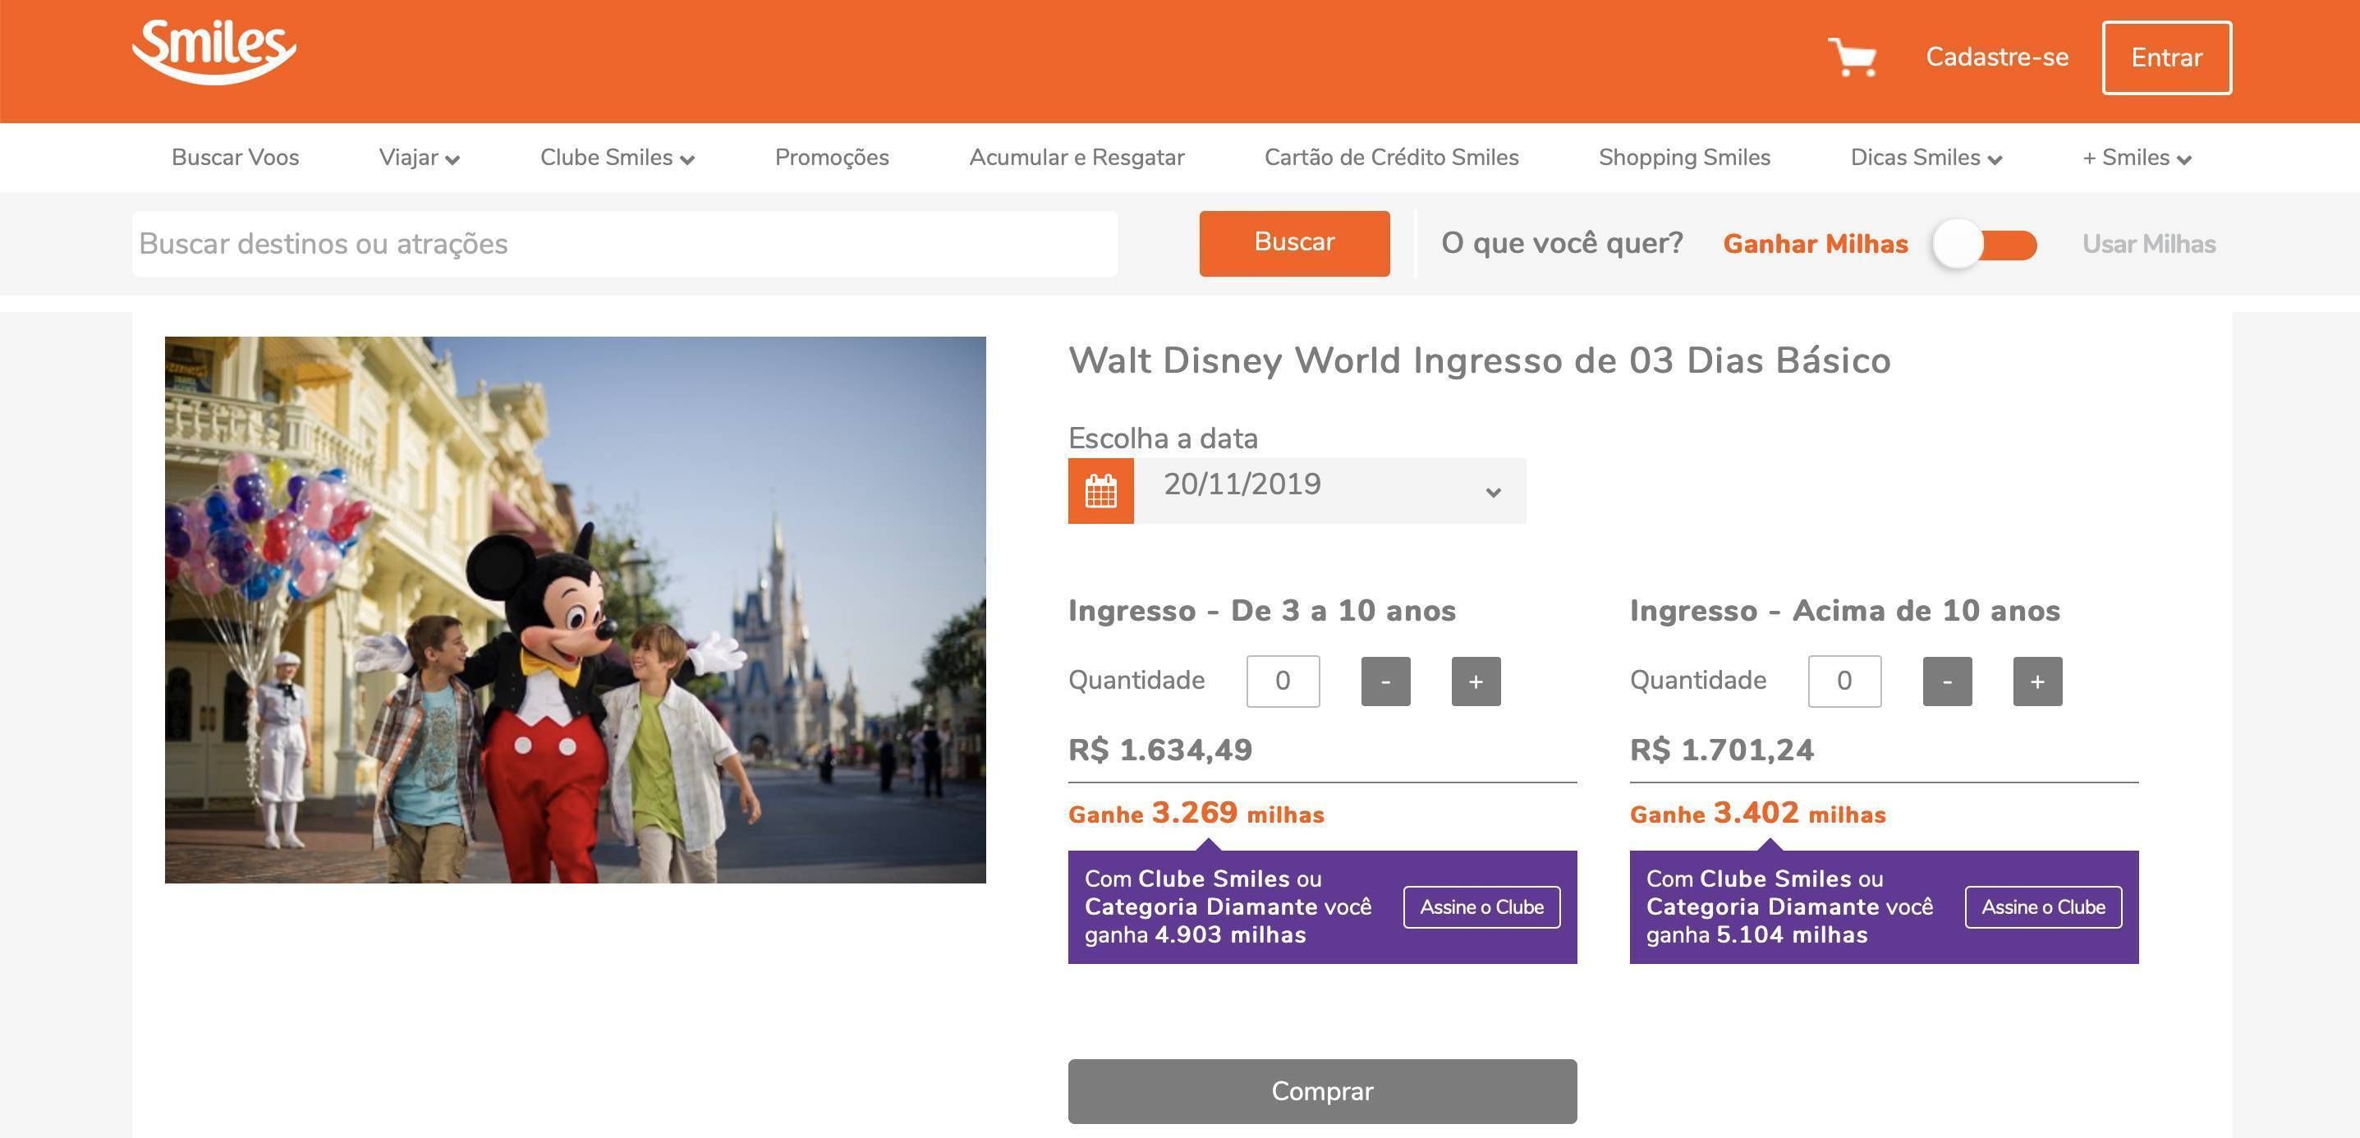
Task: Click quantity field for Acima de 10 anos
Action: (x=1844, y=681)
